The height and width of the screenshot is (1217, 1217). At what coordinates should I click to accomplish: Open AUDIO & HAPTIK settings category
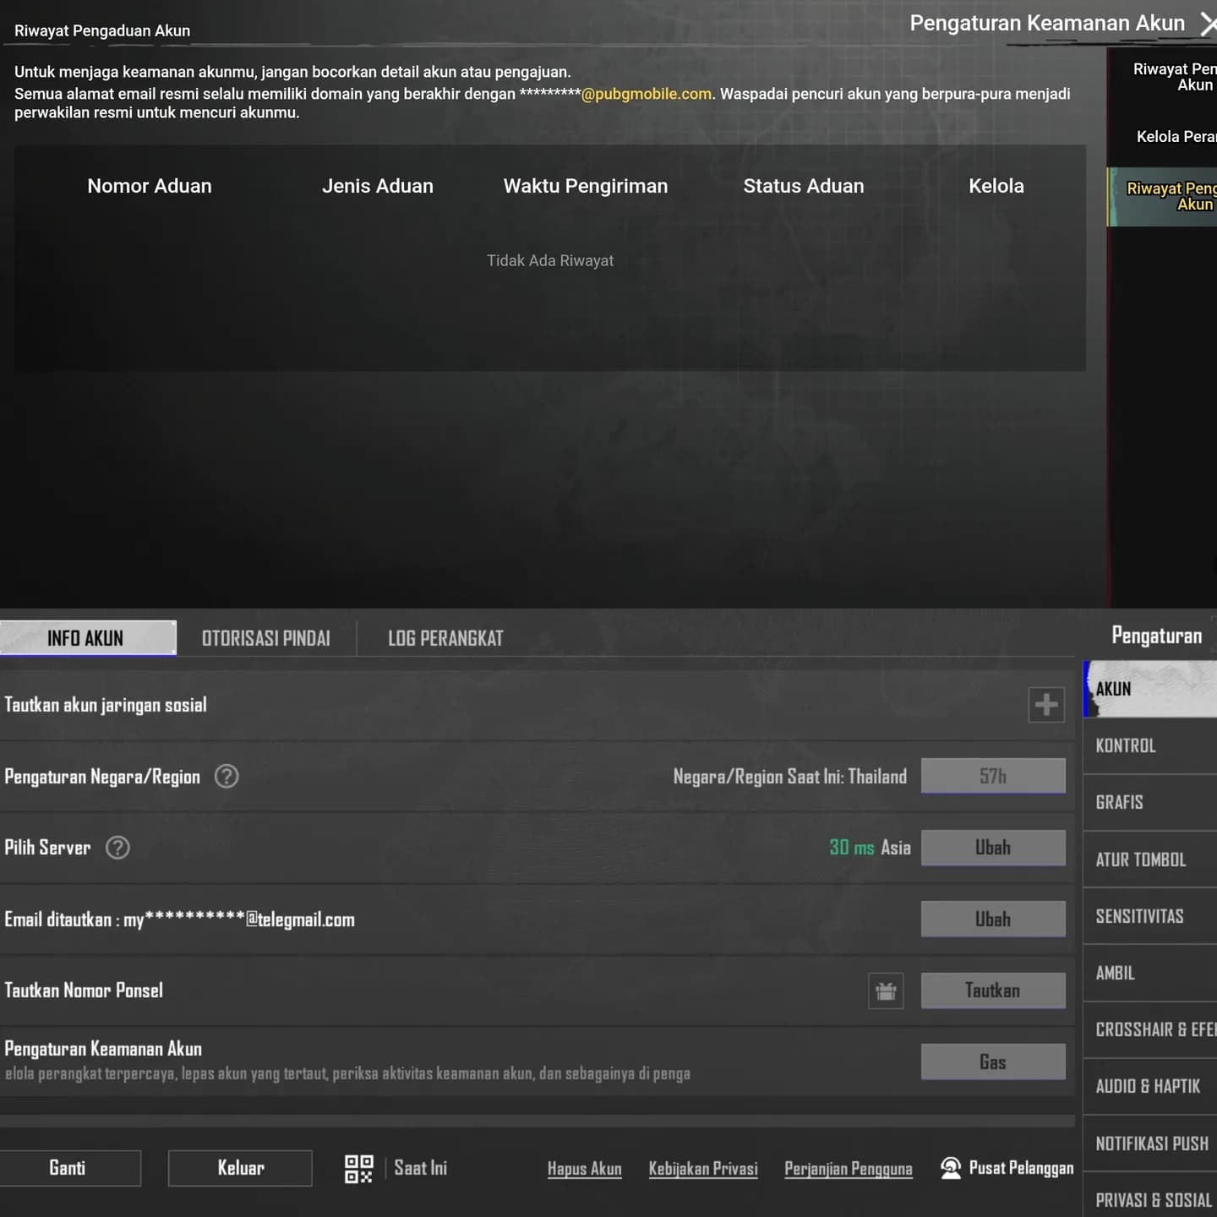[1150, 1086]
